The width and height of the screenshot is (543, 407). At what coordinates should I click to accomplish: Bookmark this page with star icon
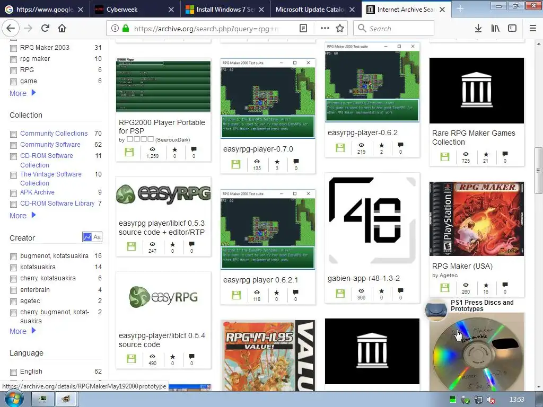pos(340,29)
